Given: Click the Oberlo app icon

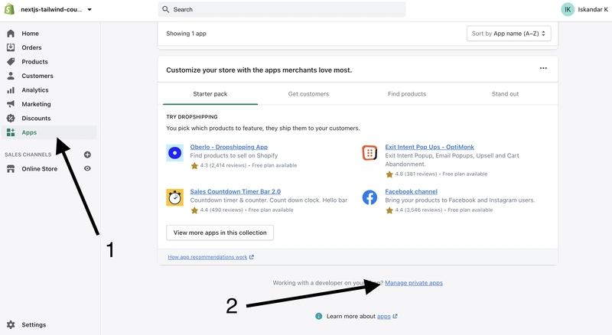Looking at the screenshot, I should (175, 153).
